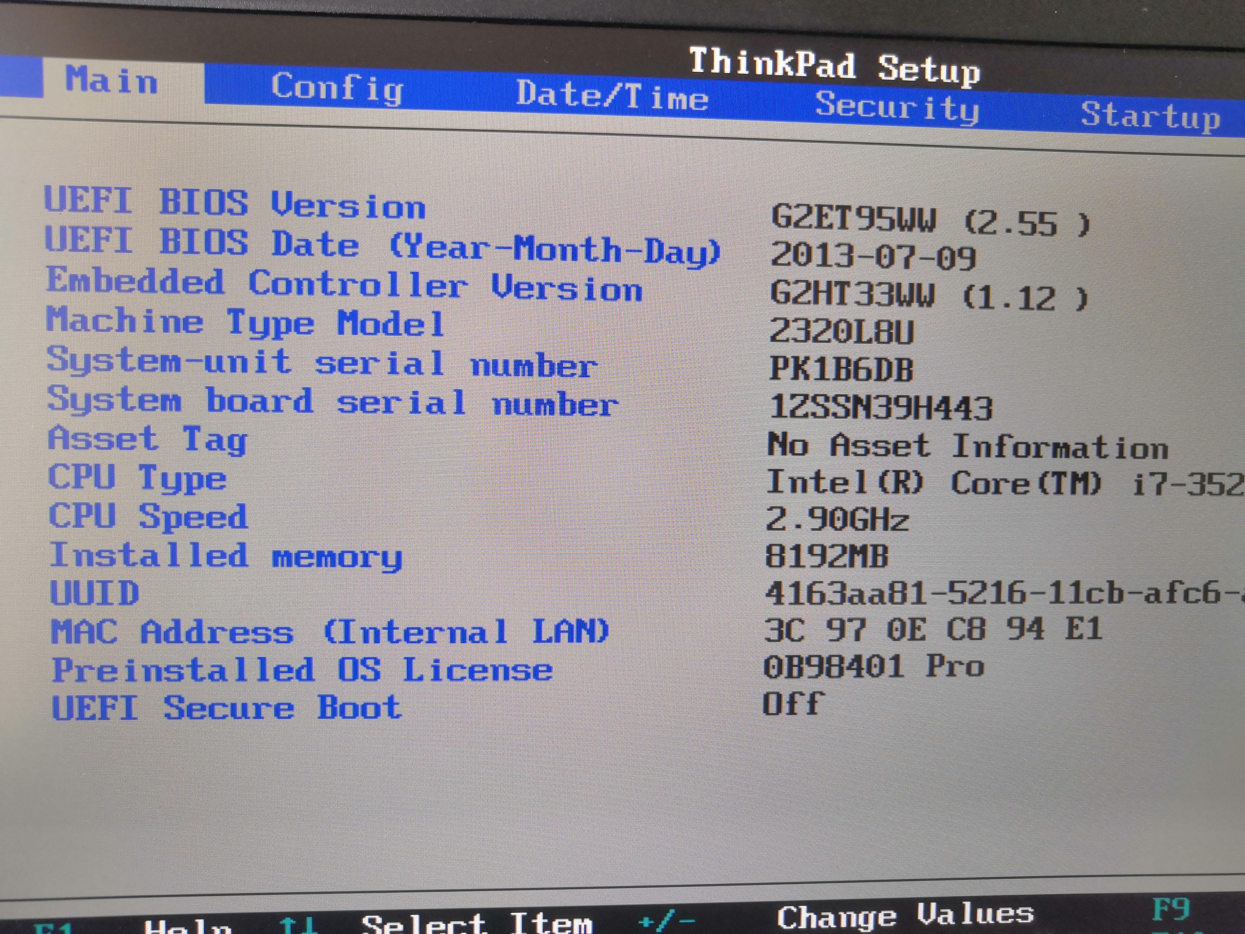Viewport: 1245px width, 934px height.
Task: Click the Off Secure Boot value
Action: (793, 704)
